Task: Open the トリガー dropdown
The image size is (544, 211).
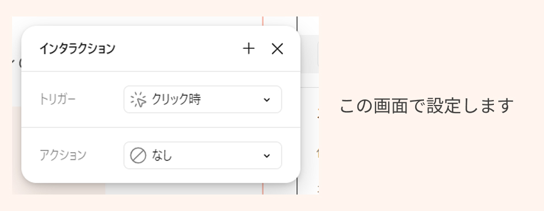Action: point(203,99)
